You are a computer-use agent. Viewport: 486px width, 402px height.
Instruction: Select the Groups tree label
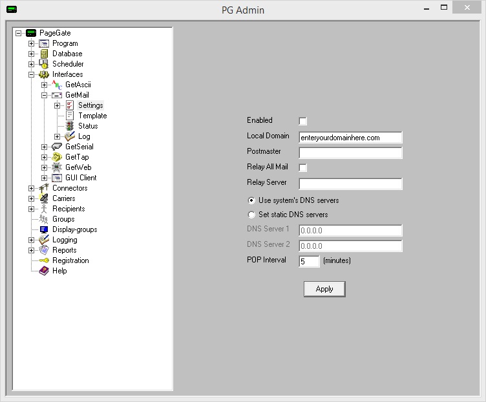[63, 219]
